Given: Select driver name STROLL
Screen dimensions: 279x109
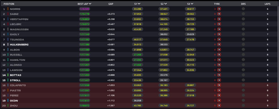Looking at the screenshot, I should pyautogui.click(x=15, y=80).
